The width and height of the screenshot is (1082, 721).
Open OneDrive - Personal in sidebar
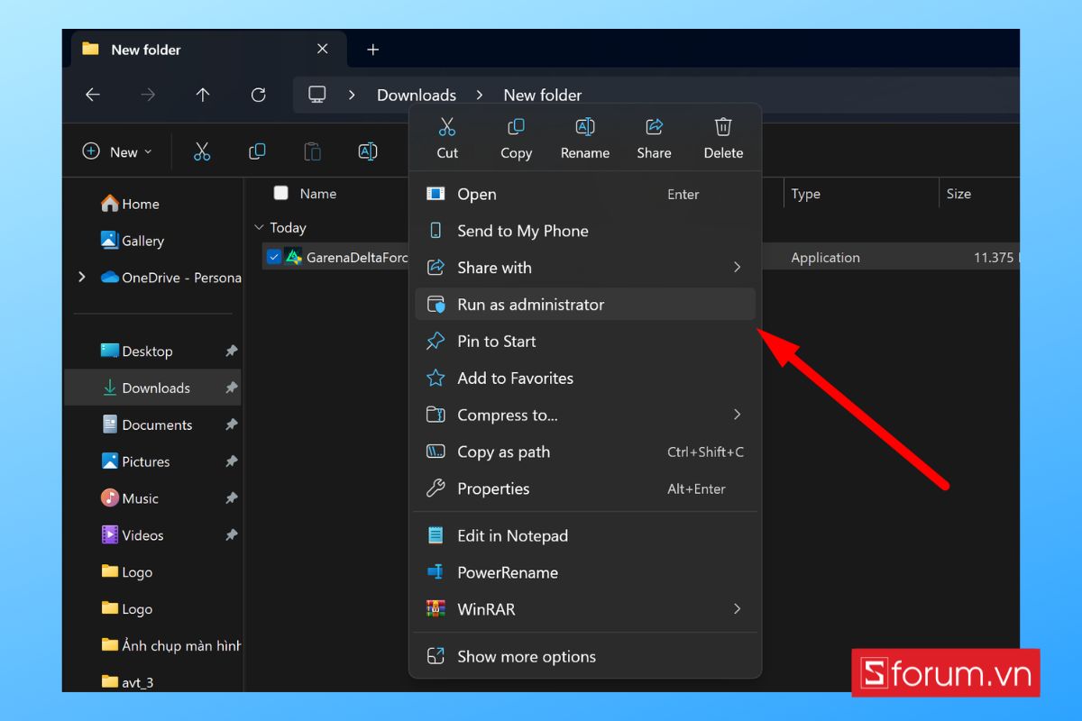coord(171,278)
